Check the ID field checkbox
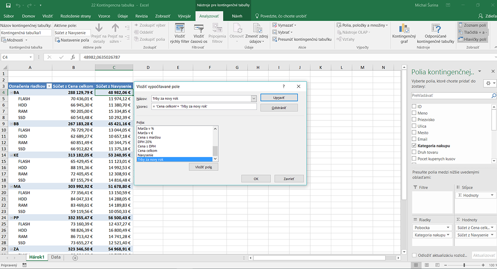This screenshot has width=497, height=269. pyautogui.click(x=414, y=107)
